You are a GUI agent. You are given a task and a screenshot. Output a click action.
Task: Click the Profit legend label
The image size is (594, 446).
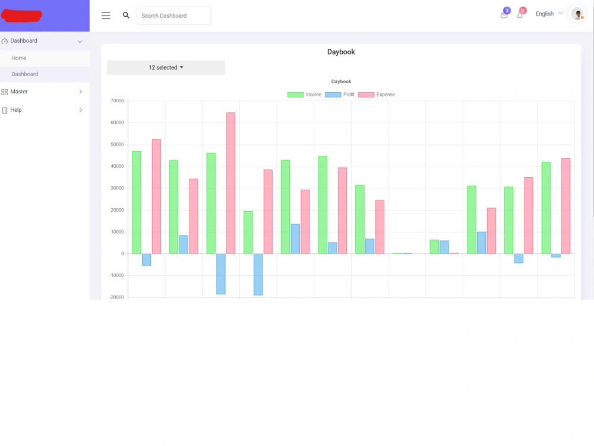pyautogui.click(x=349, y=95)
